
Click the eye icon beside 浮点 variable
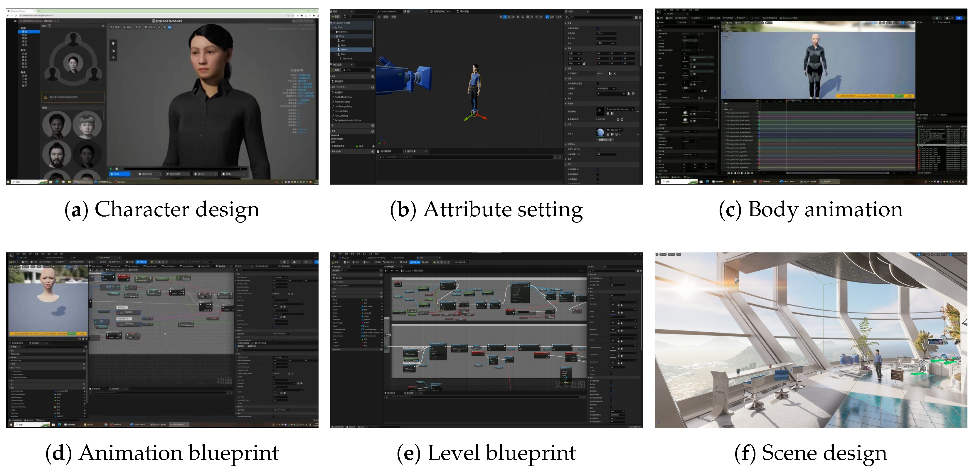(373, 146)
